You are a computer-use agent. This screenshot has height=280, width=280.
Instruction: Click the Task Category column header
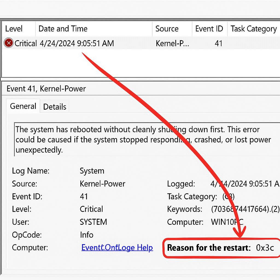(x=253, y=29)
